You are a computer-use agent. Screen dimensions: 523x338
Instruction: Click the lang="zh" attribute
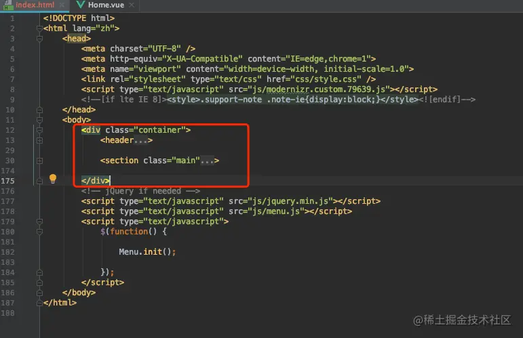(94, 28)
